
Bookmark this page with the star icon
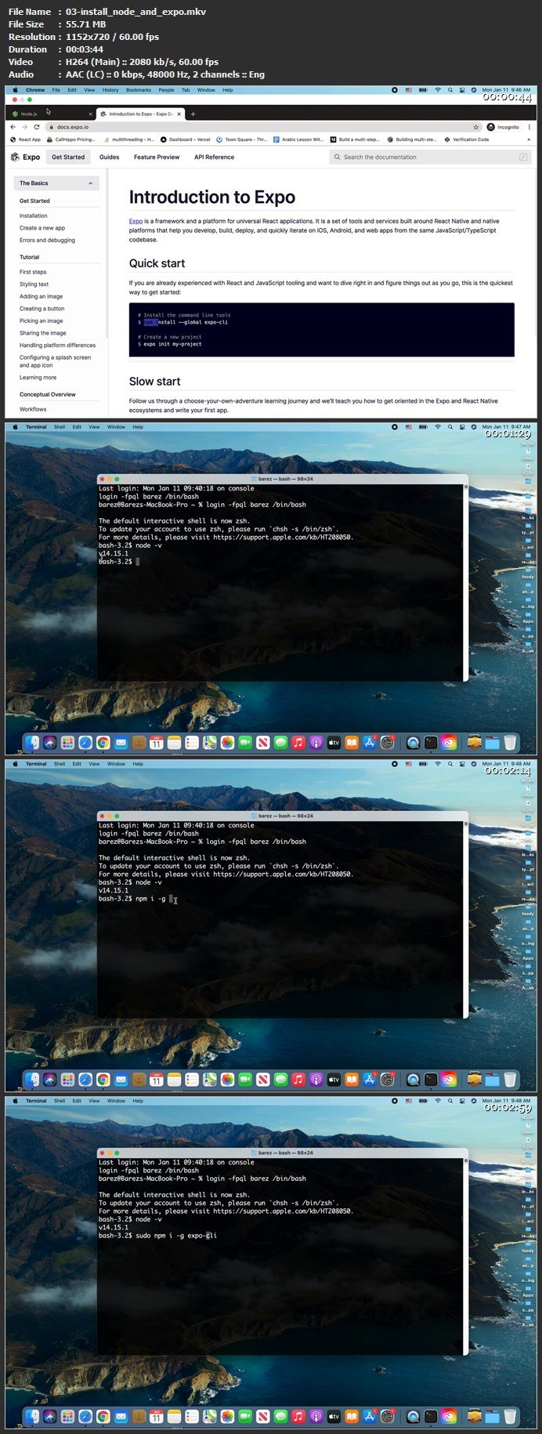(x=475, y=127)
